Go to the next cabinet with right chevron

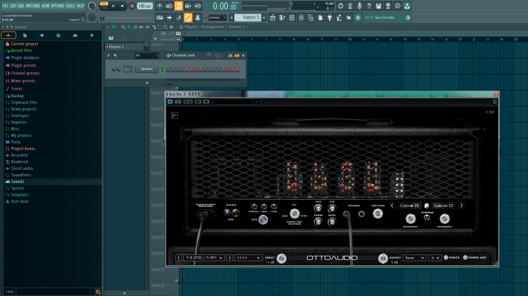click(x=461, y=205)
